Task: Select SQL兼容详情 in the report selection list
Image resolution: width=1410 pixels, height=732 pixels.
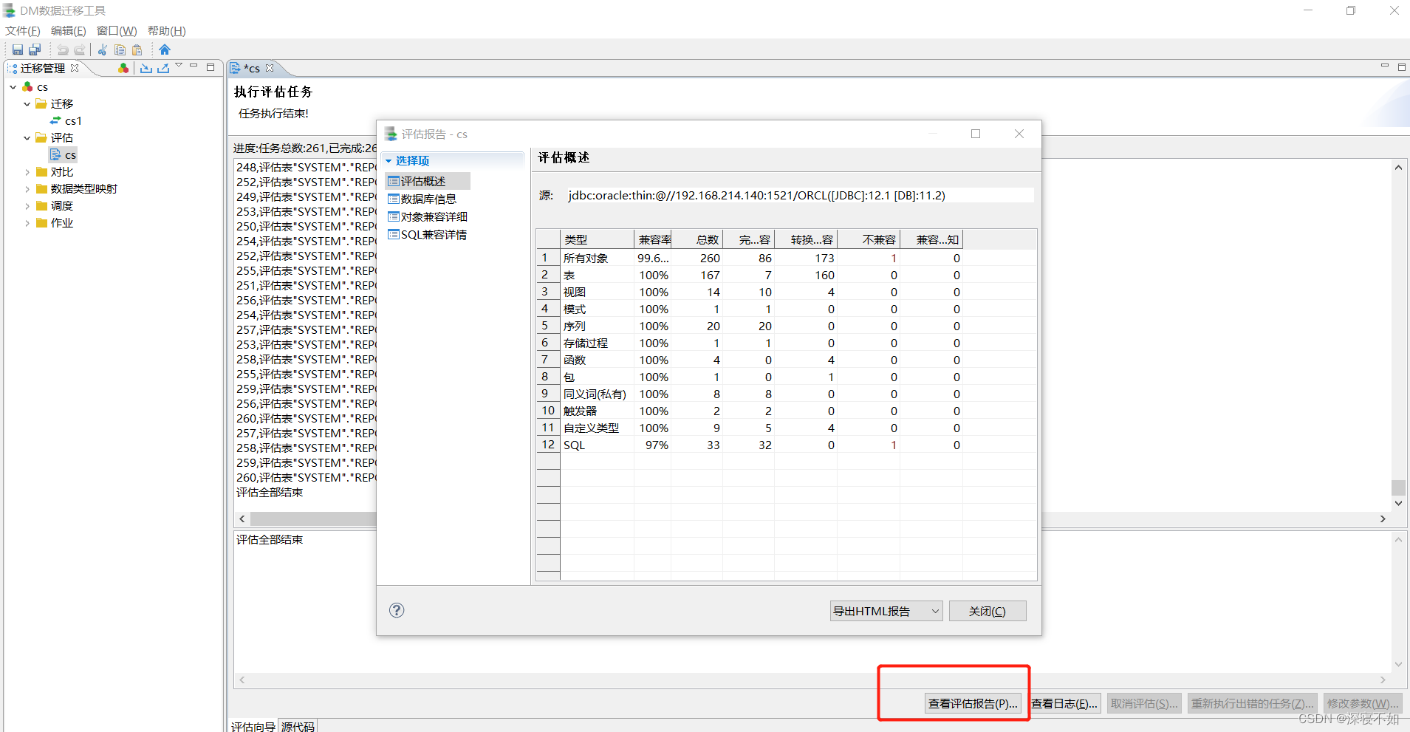Action: (x=433, y=234)
